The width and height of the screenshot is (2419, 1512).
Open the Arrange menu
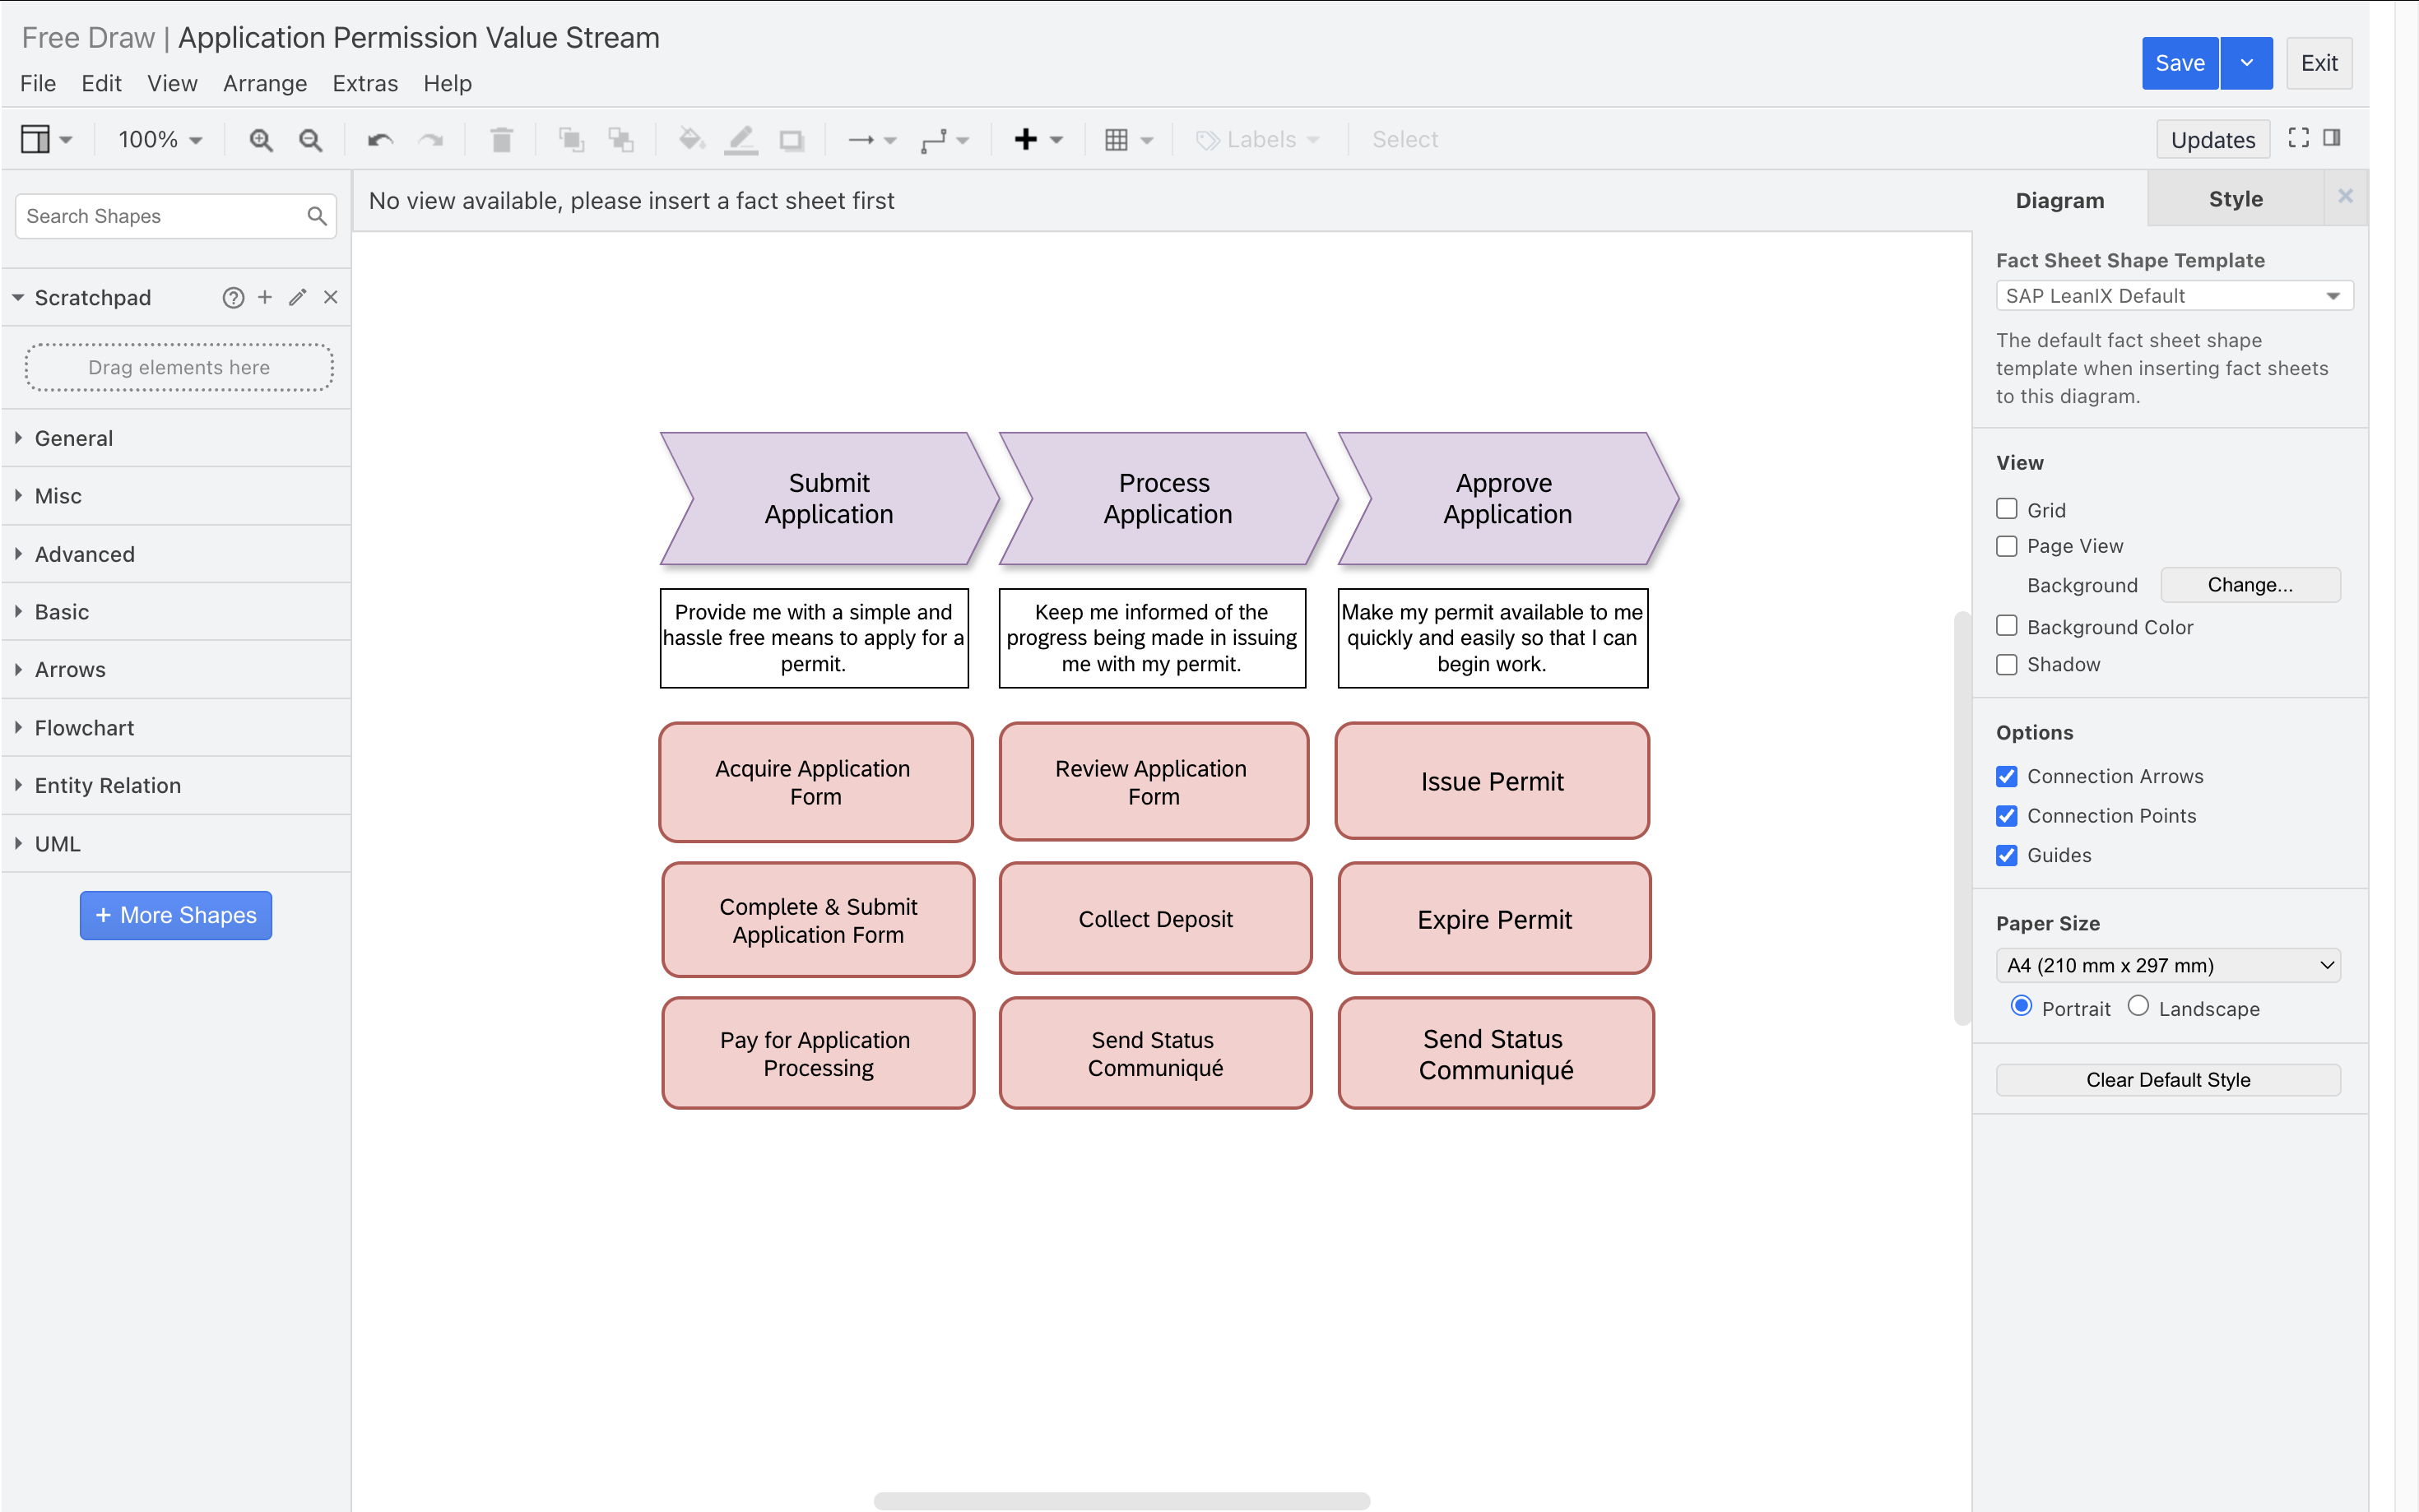click(264, 83)
